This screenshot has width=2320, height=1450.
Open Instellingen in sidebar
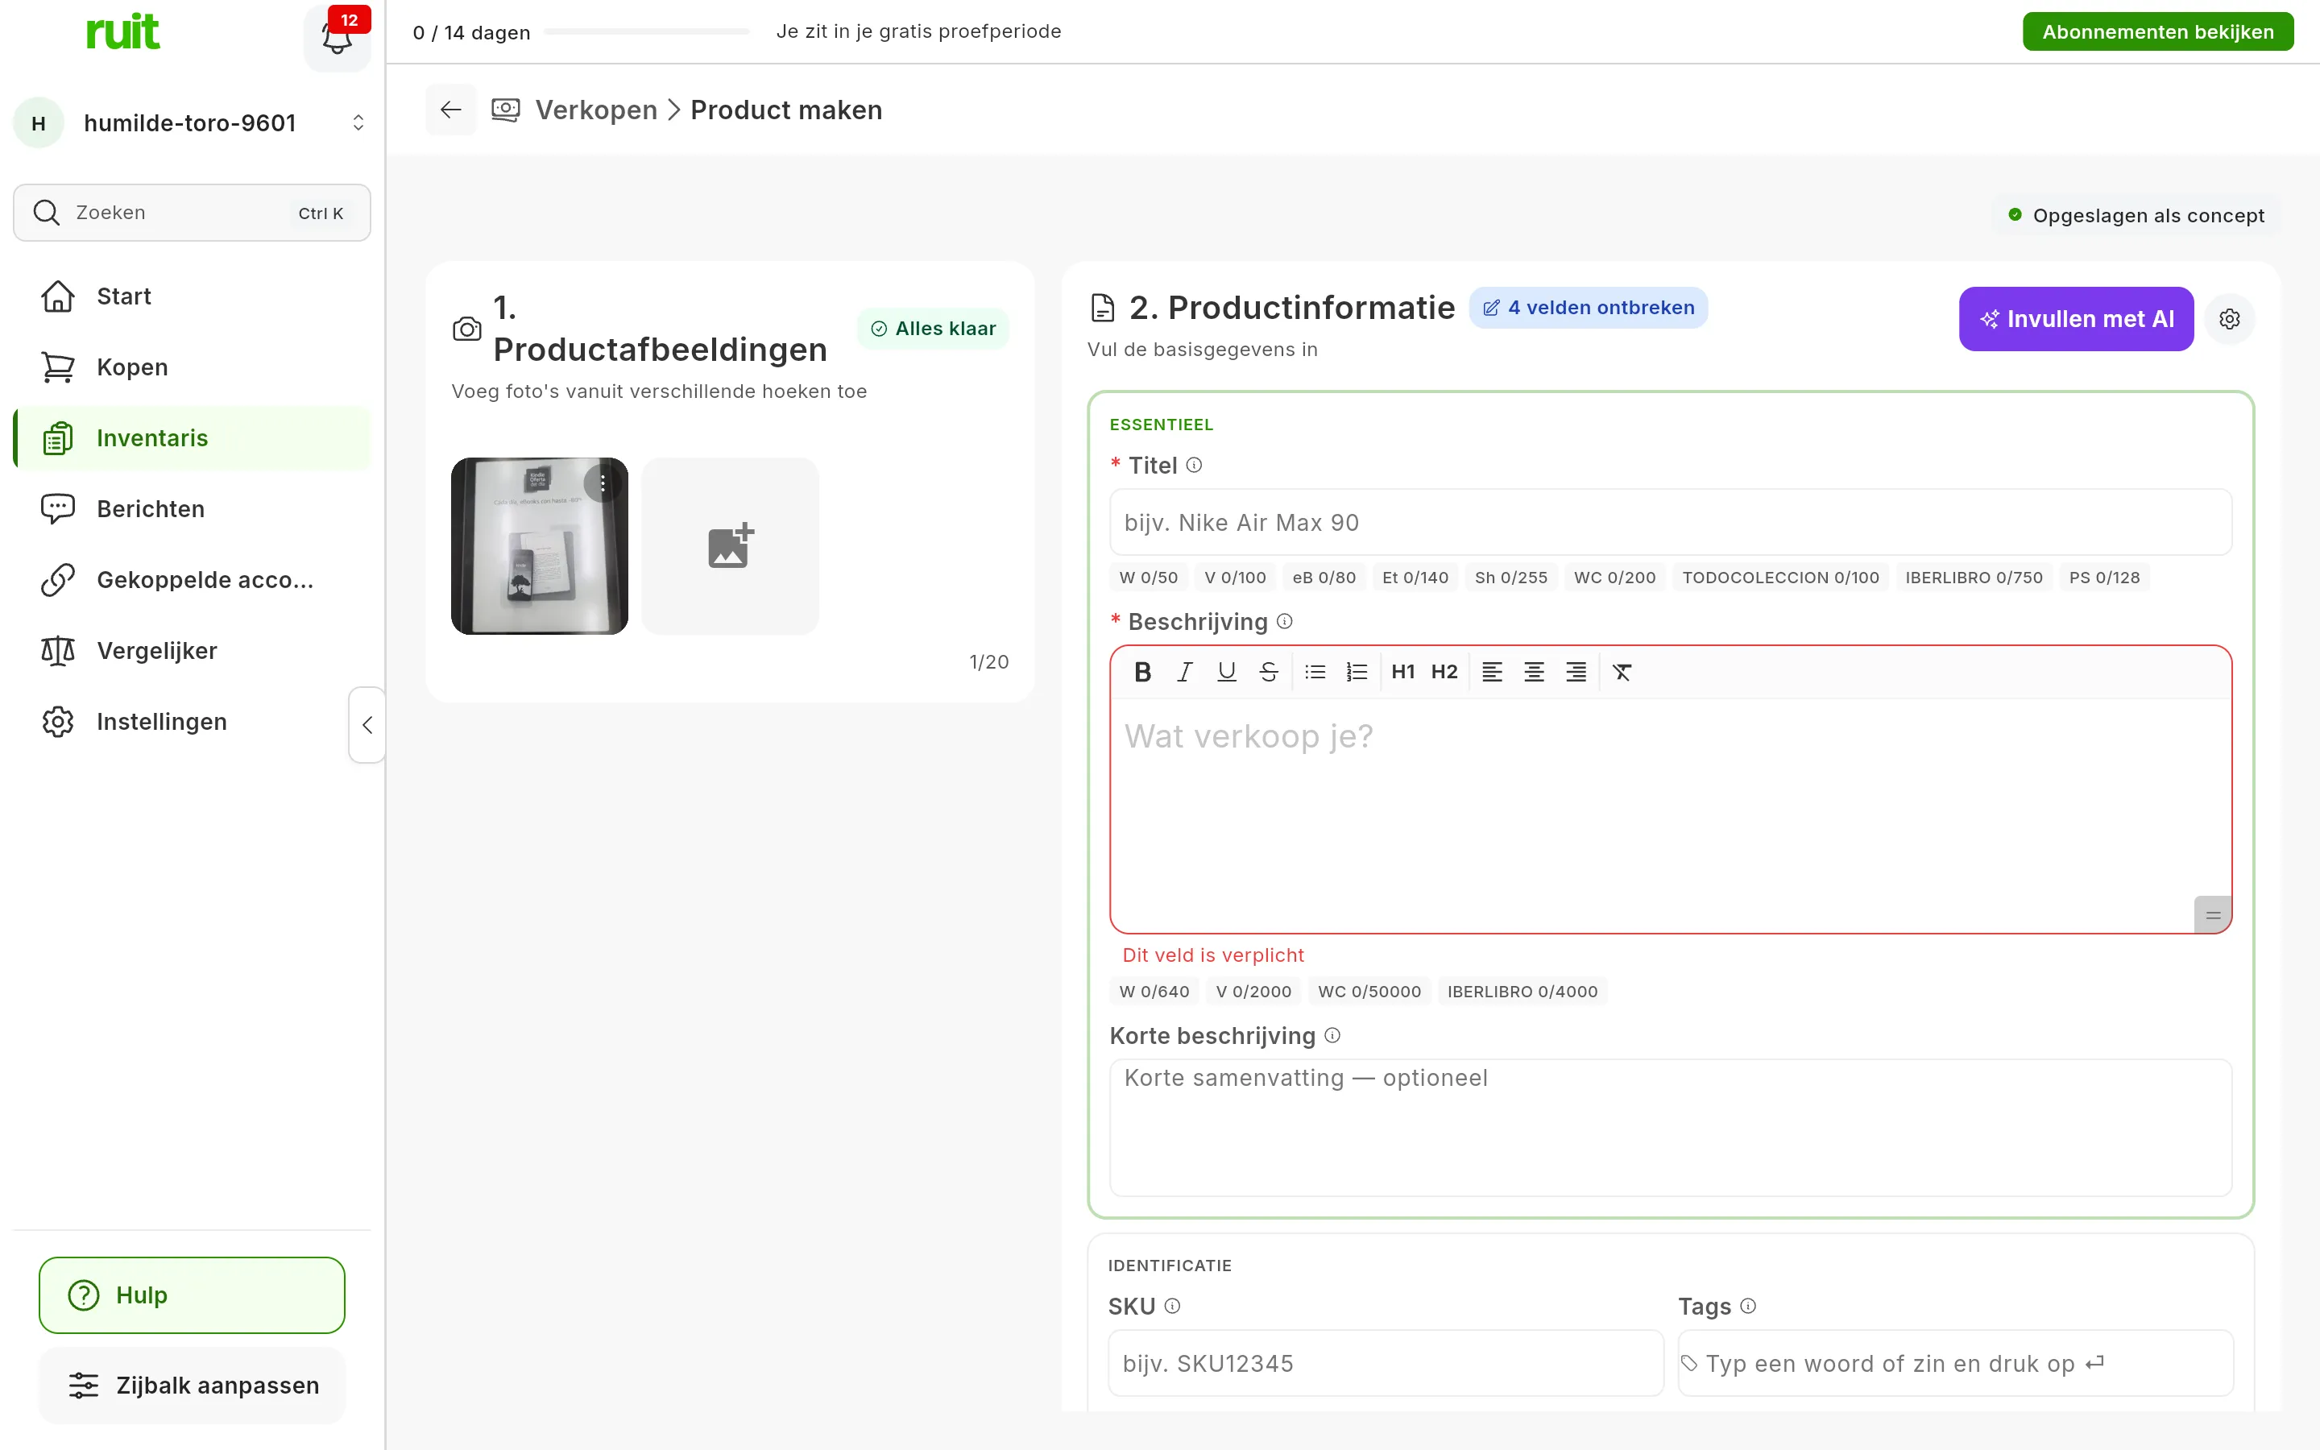tap(192, 722)
